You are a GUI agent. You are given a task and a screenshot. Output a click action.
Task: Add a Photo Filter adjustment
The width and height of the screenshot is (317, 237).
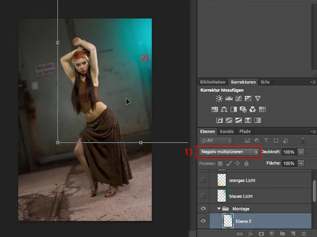243,109
